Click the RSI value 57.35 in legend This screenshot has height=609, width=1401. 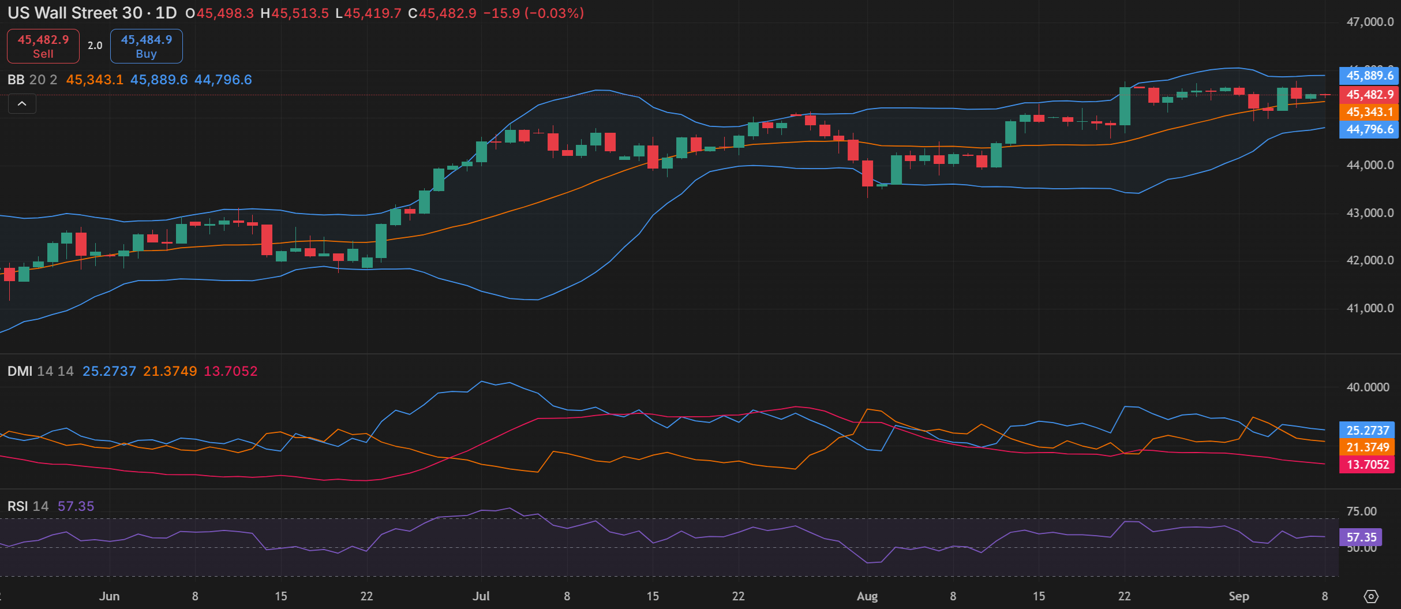pyautogui.click(x=76, y=506)
